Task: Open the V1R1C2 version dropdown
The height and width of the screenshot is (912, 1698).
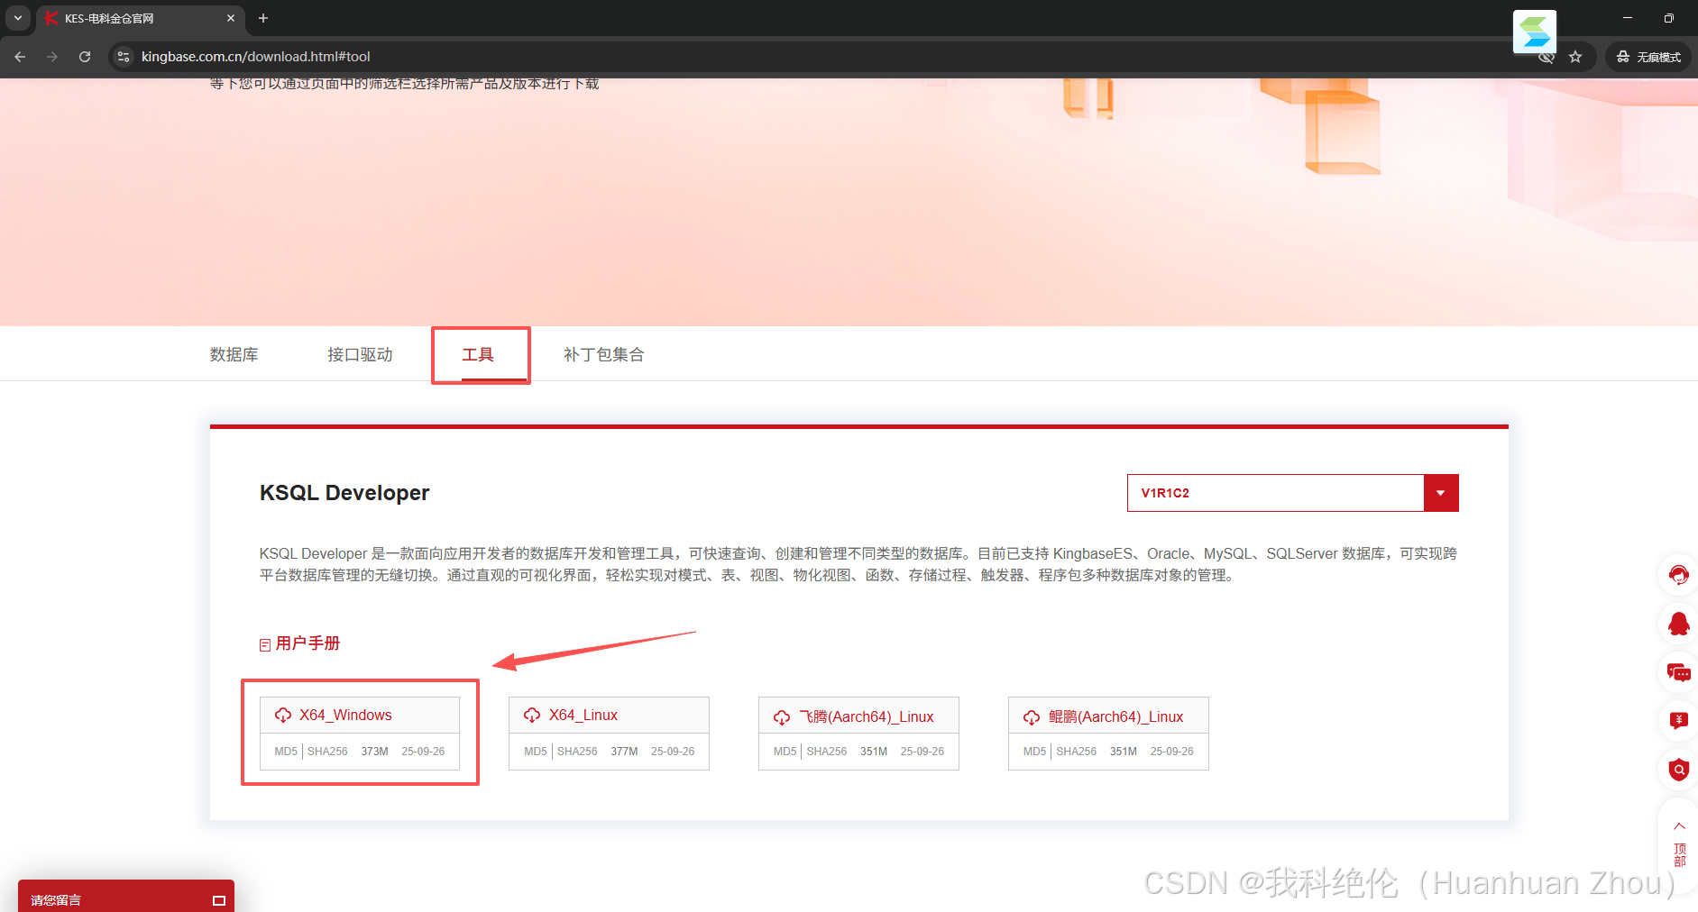Action: coord(1292,493)
